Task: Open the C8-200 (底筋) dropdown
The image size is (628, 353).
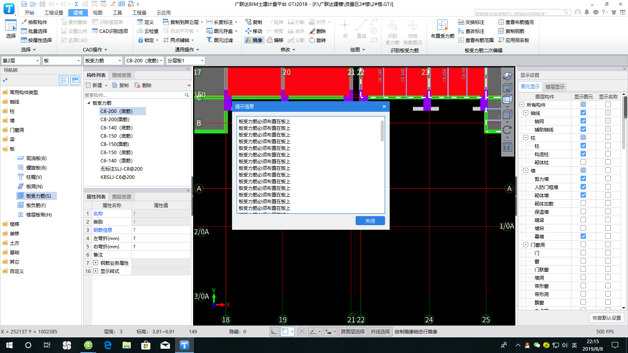Action: coord(144,61)
